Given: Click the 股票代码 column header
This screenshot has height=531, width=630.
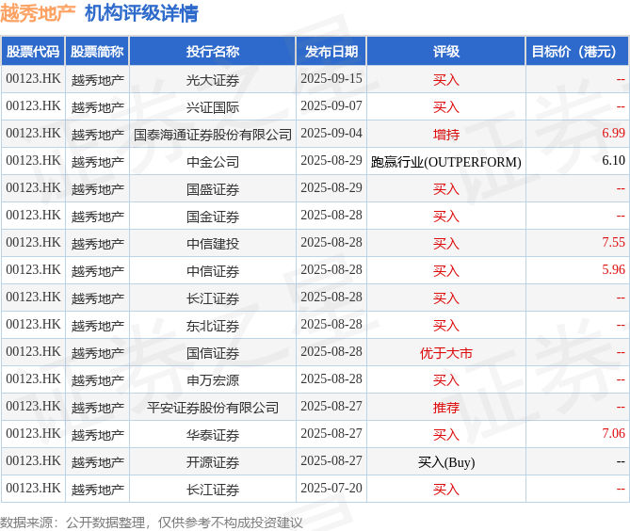Looking at the screenshot, I should [x=33, y=51].
